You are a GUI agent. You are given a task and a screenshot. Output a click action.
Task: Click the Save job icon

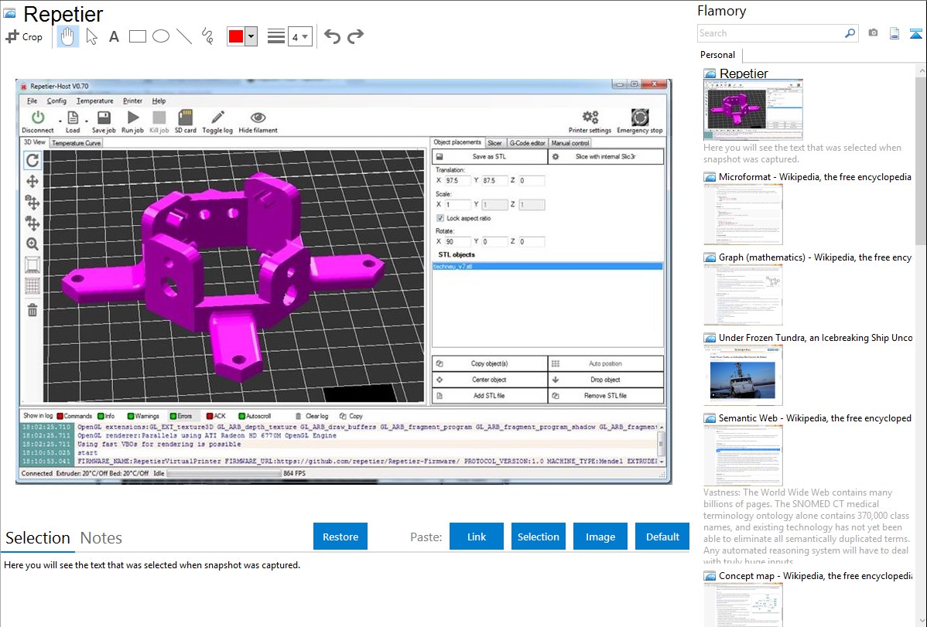(x=104, y=118)
